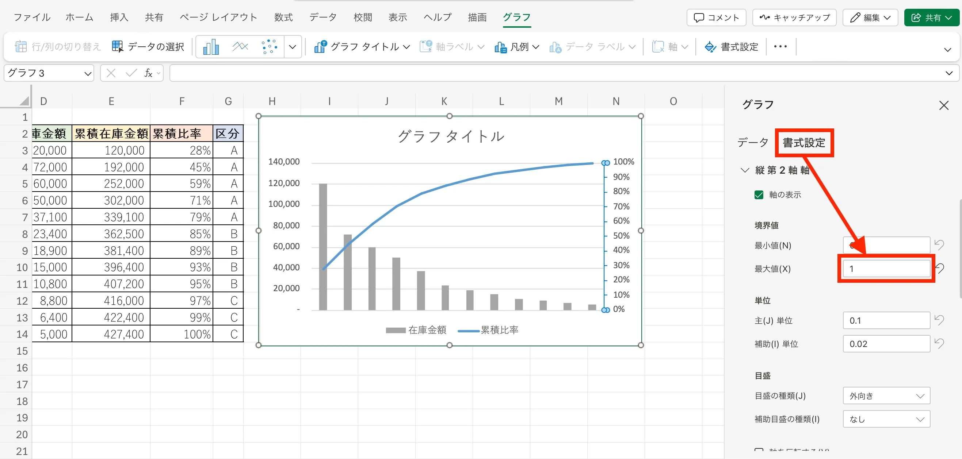Open the 書式設定 ribbon button

pyautogui.click(x=731, y=47)
